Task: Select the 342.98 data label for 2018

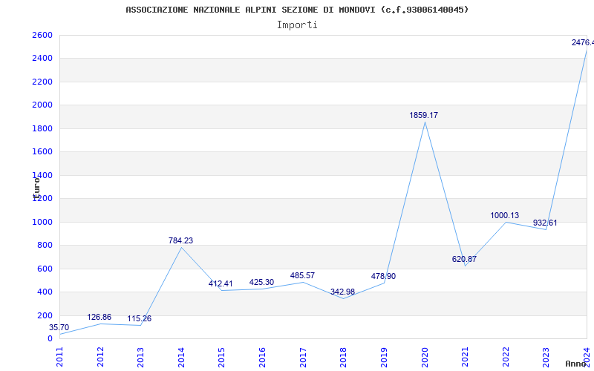Action: click(x=342, y=292)
